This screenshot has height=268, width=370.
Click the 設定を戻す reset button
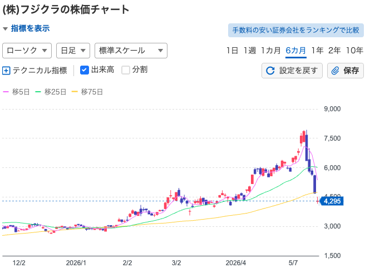292,71
